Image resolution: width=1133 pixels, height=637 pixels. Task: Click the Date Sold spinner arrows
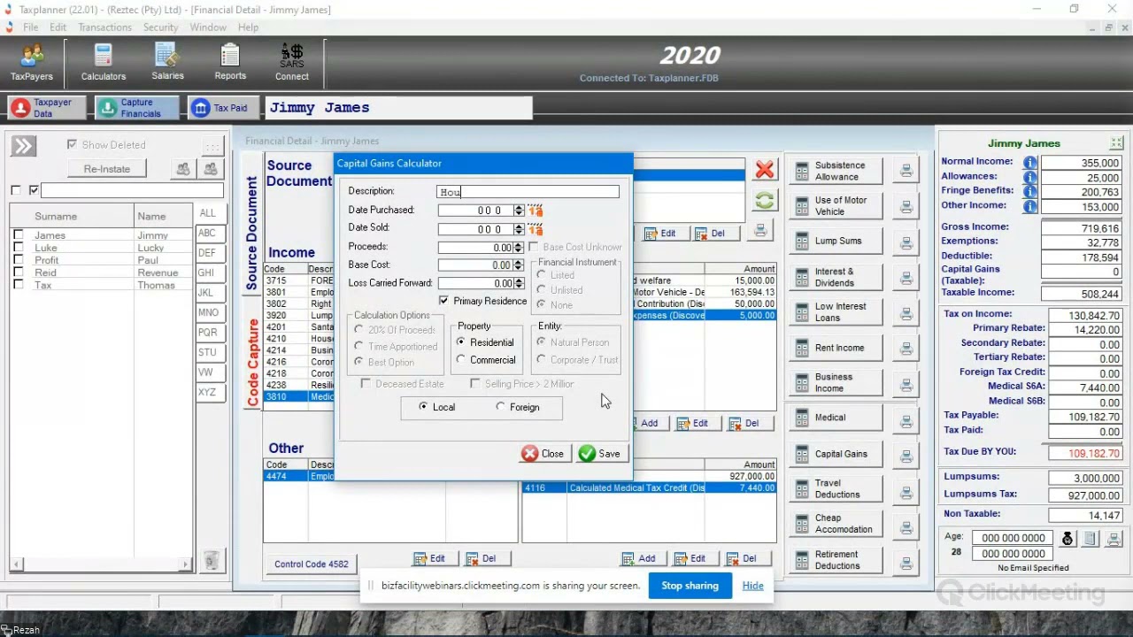(x=519, y=229)
